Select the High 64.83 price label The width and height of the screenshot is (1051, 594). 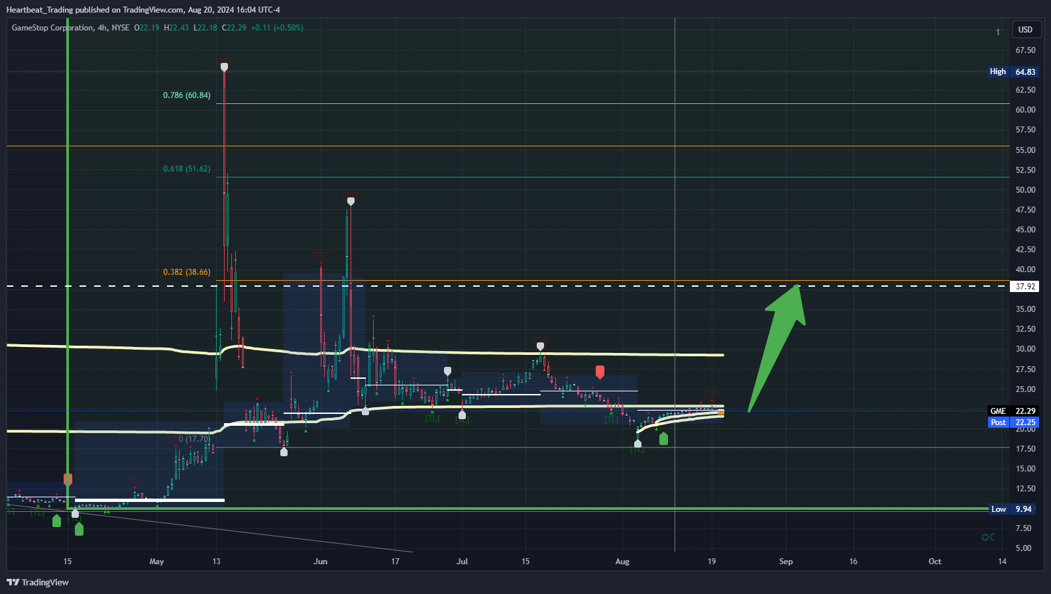coord(1013,72)
